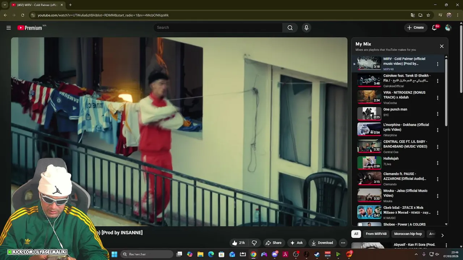Screen dimensions: 463x260
Task: Open options for VIRA - NITROGENZ item
Action: pos(437,97)
